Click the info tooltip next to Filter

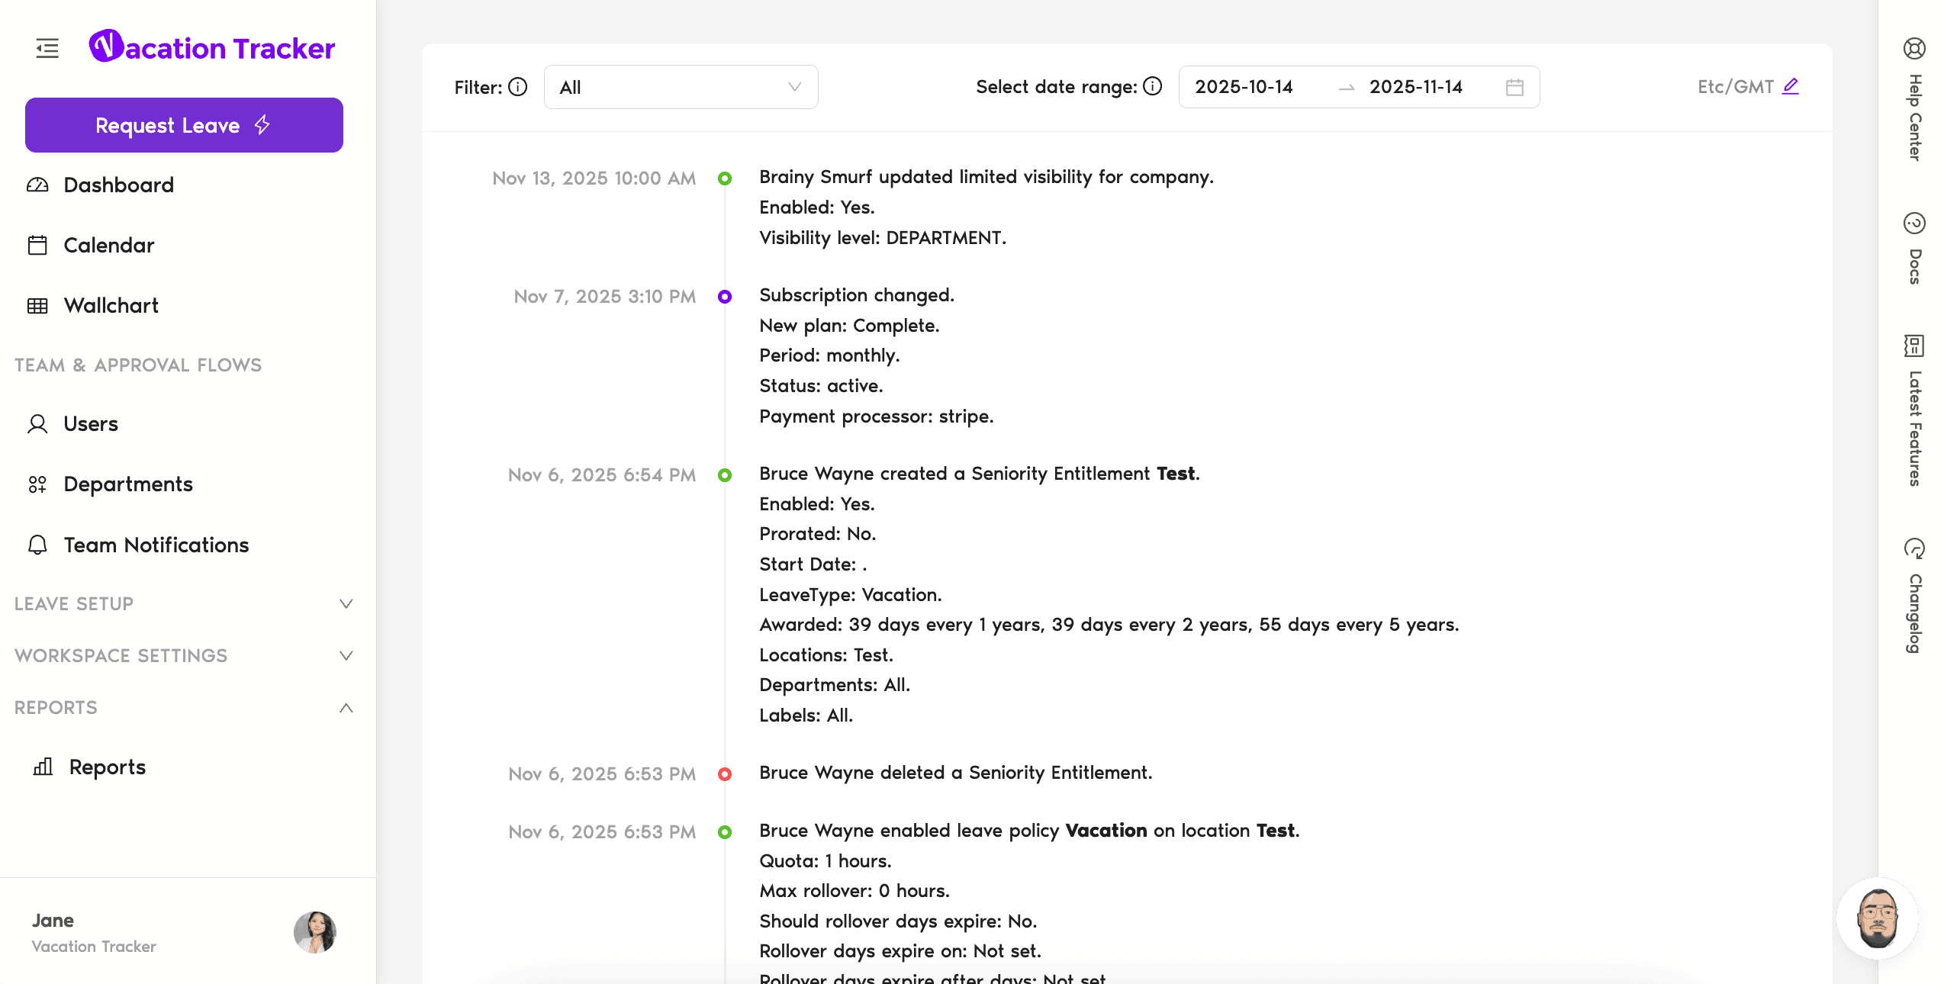point(517,87)
